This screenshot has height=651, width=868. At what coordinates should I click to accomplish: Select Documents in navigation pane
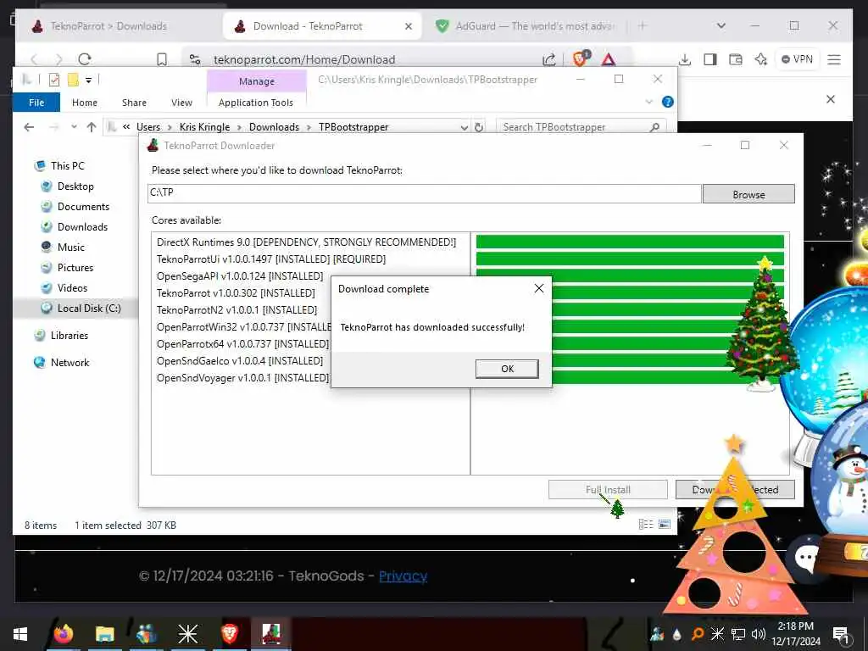(x=83, y=207)
